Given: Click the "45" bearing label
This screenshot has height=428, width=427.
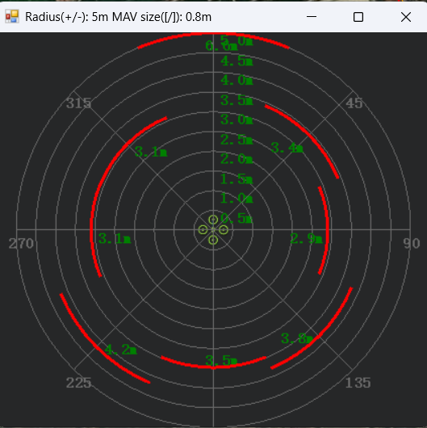Looking at the screenshot, I should 354,103.
